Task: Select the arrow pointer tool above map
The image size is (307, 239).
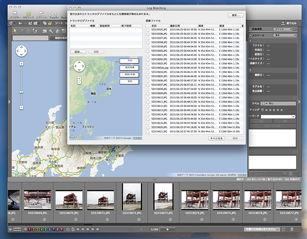Action: [x=16, y=31]
